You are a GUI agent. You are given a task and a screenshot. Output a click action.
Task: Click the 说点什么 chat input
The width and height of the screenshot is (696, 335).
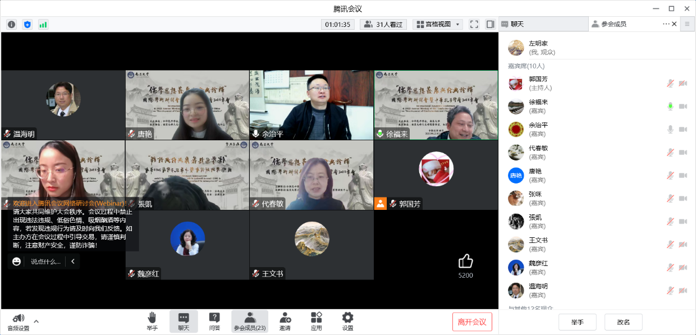(45, 261)
